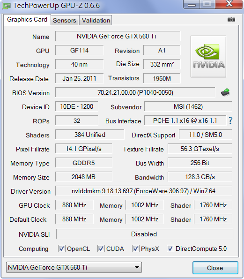This screenshot has width=244, height=279.
Task: Switch to the Validation tab
Action: pyautogui.click(x=96, y=20)
